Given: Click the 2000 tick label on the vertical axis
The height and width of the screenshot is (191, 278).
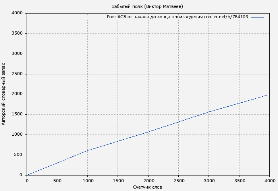Looking at the screenshot, I should pos(17,94).
